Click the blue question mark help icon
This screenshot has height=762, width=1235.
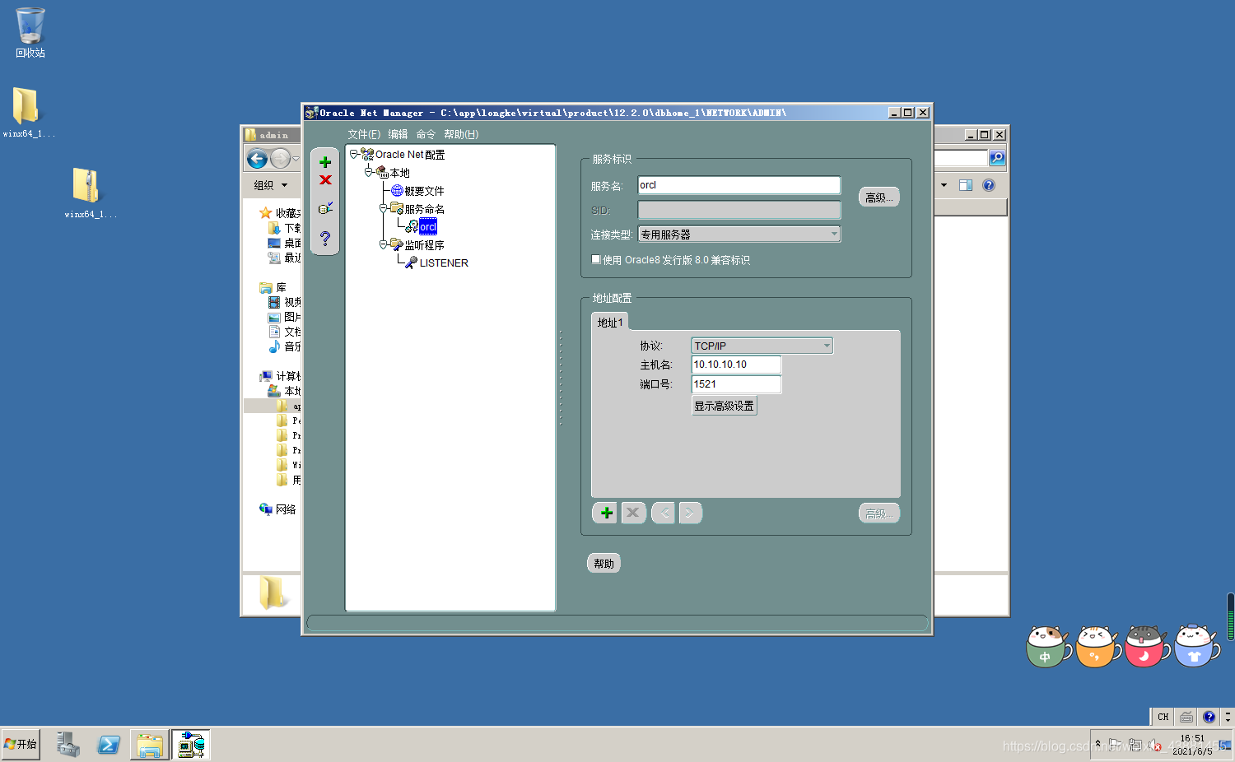[325, 239]
